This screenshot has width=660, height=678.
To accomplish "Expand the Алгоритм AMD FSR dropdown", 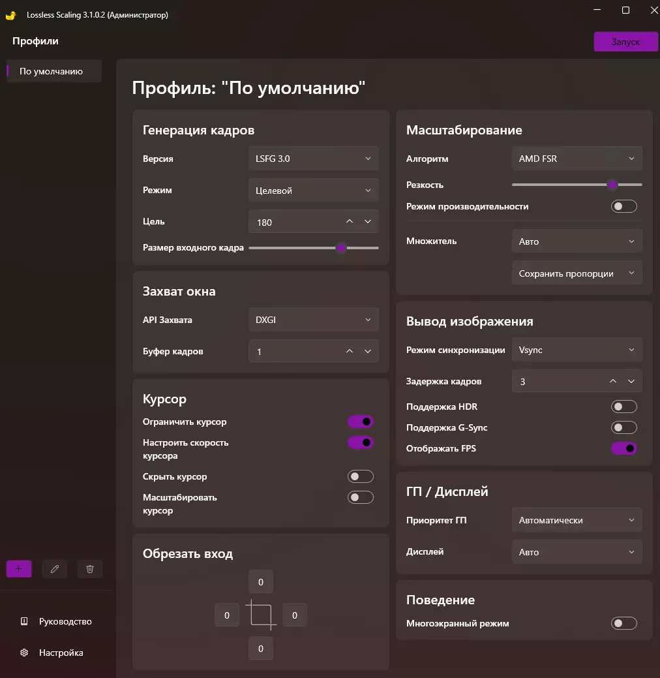I will coord(577,159).
